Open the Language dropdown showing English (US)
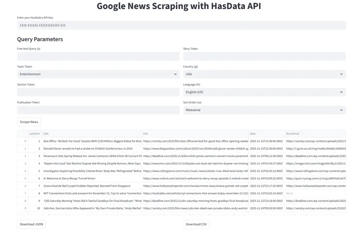 (265, 92)
